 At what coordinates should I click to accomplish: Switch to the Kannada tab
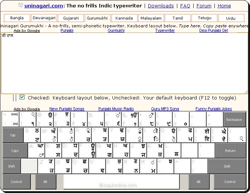[x=124, y=18]
